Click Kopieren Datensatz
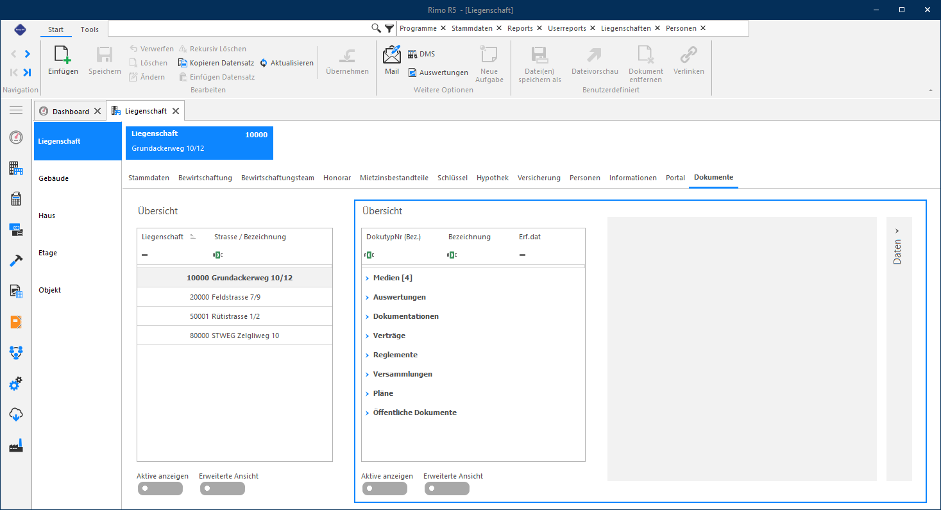 [216, 63]
